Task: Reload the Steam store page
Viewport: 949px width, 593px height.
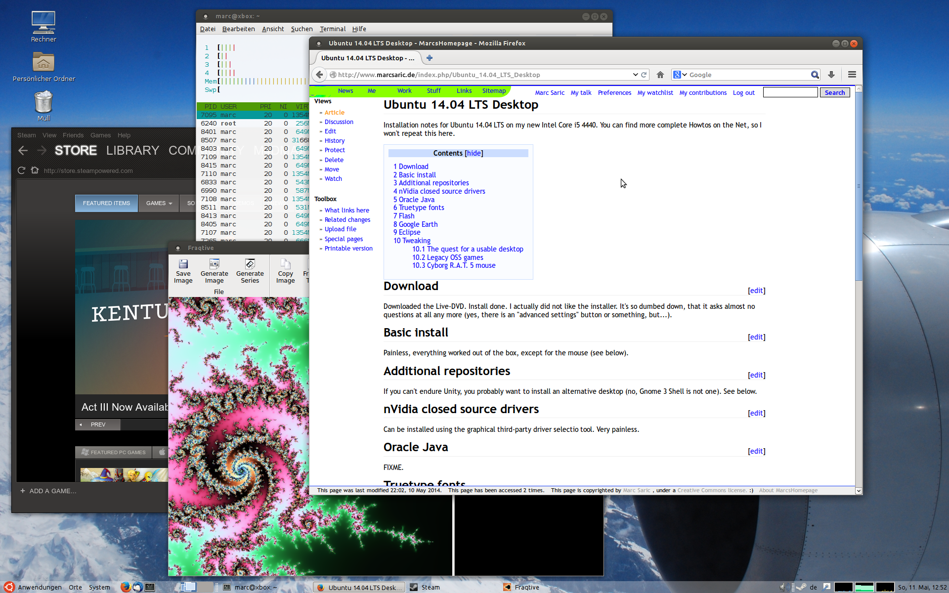Action: click(x=21, y=170)
